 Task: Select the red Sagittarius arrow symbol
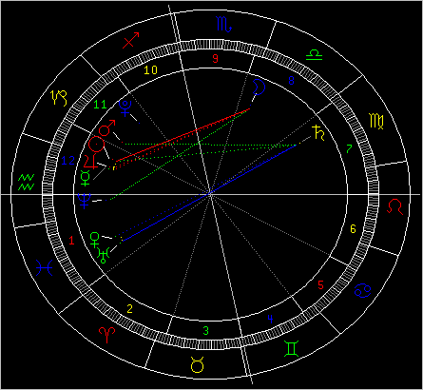coord(131,40)
